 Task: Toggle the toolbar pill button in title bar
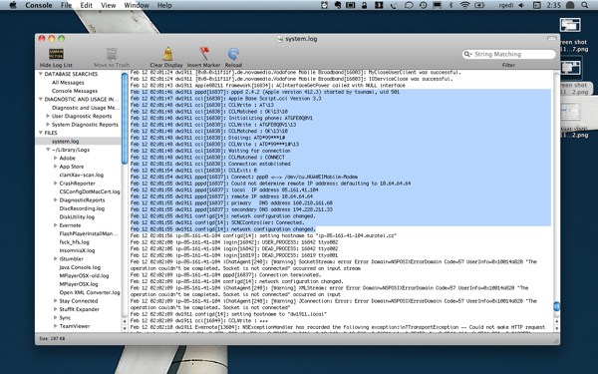551,38
